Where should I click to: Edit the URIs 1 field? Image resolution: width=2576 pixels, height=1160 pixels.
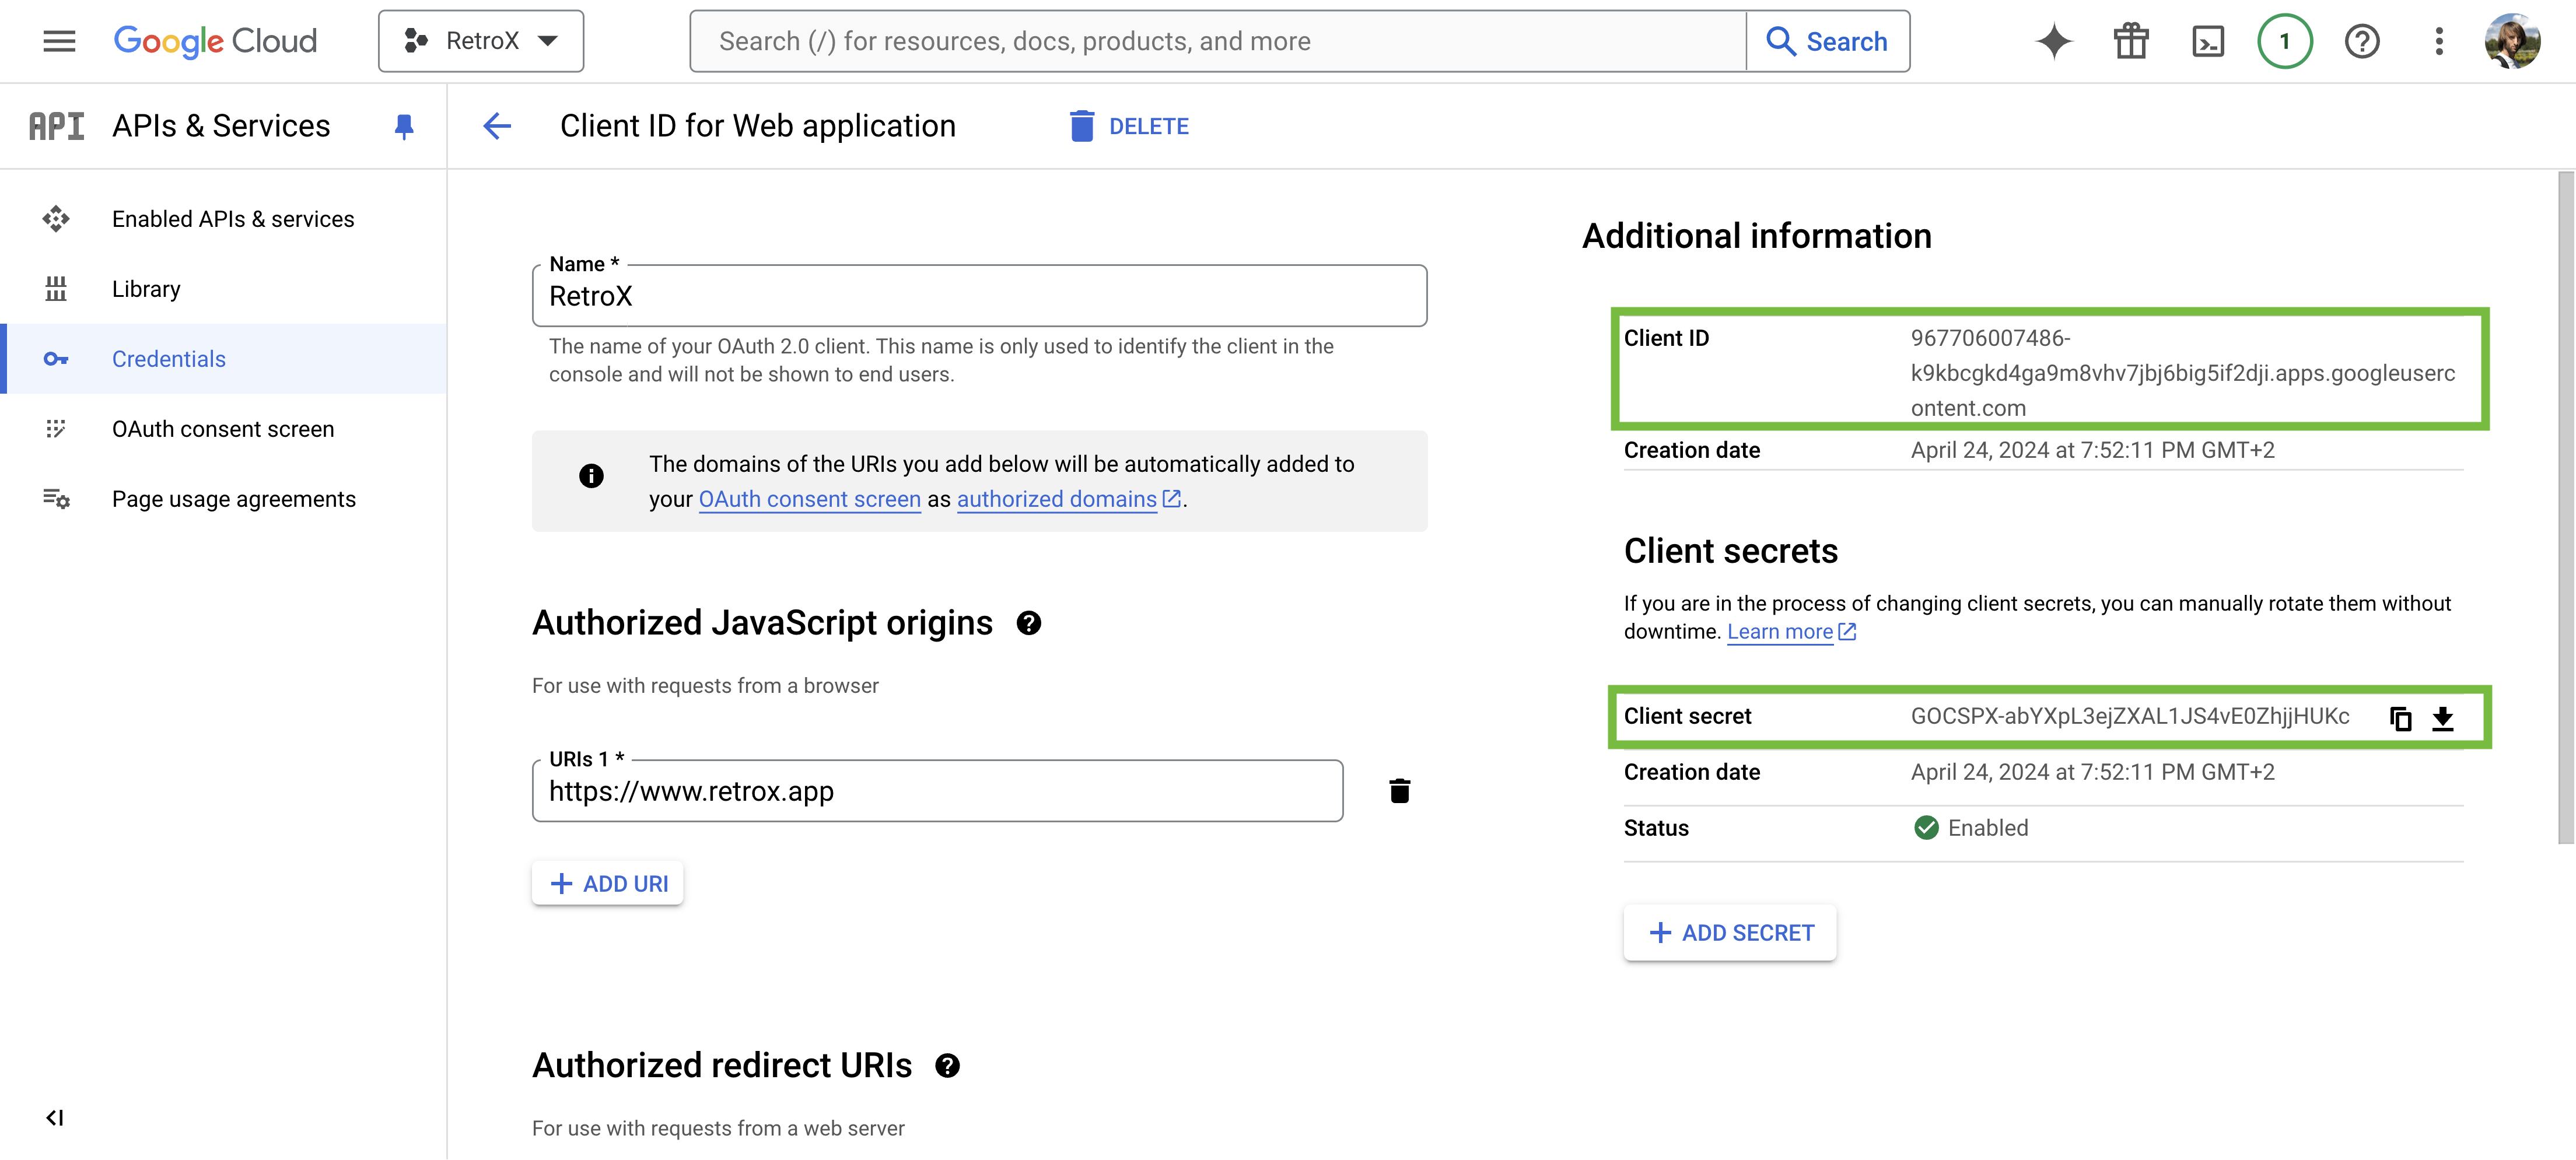point(937,791)
